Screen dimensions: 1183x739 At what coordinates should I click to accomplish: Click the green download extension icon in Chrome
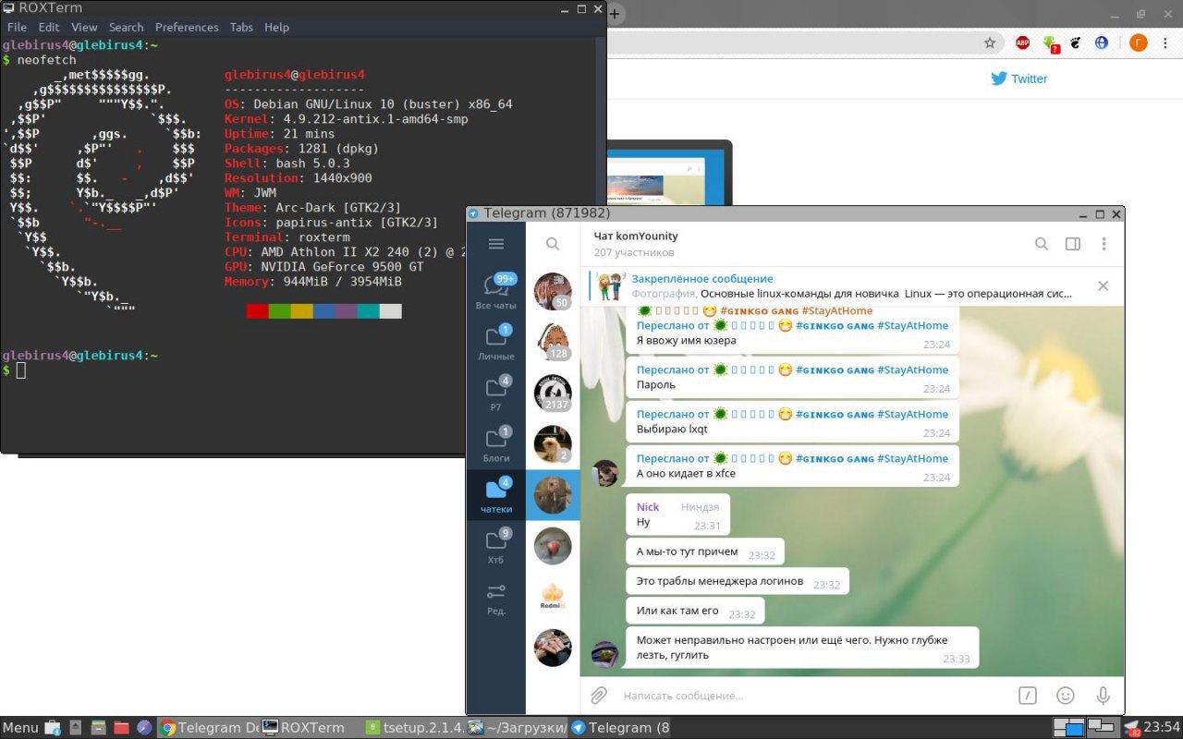[x=1050, y=43]
